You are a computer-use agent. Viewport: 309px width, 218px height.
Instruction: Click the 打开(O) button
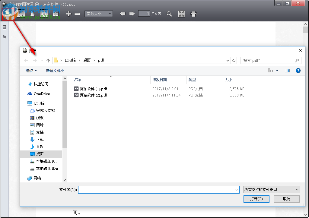(256, 199)
